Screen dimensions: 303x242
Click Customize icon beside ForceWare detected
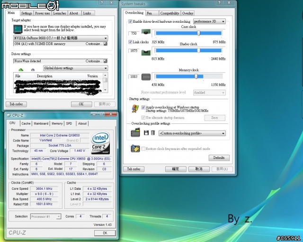[x=105, y=61]
